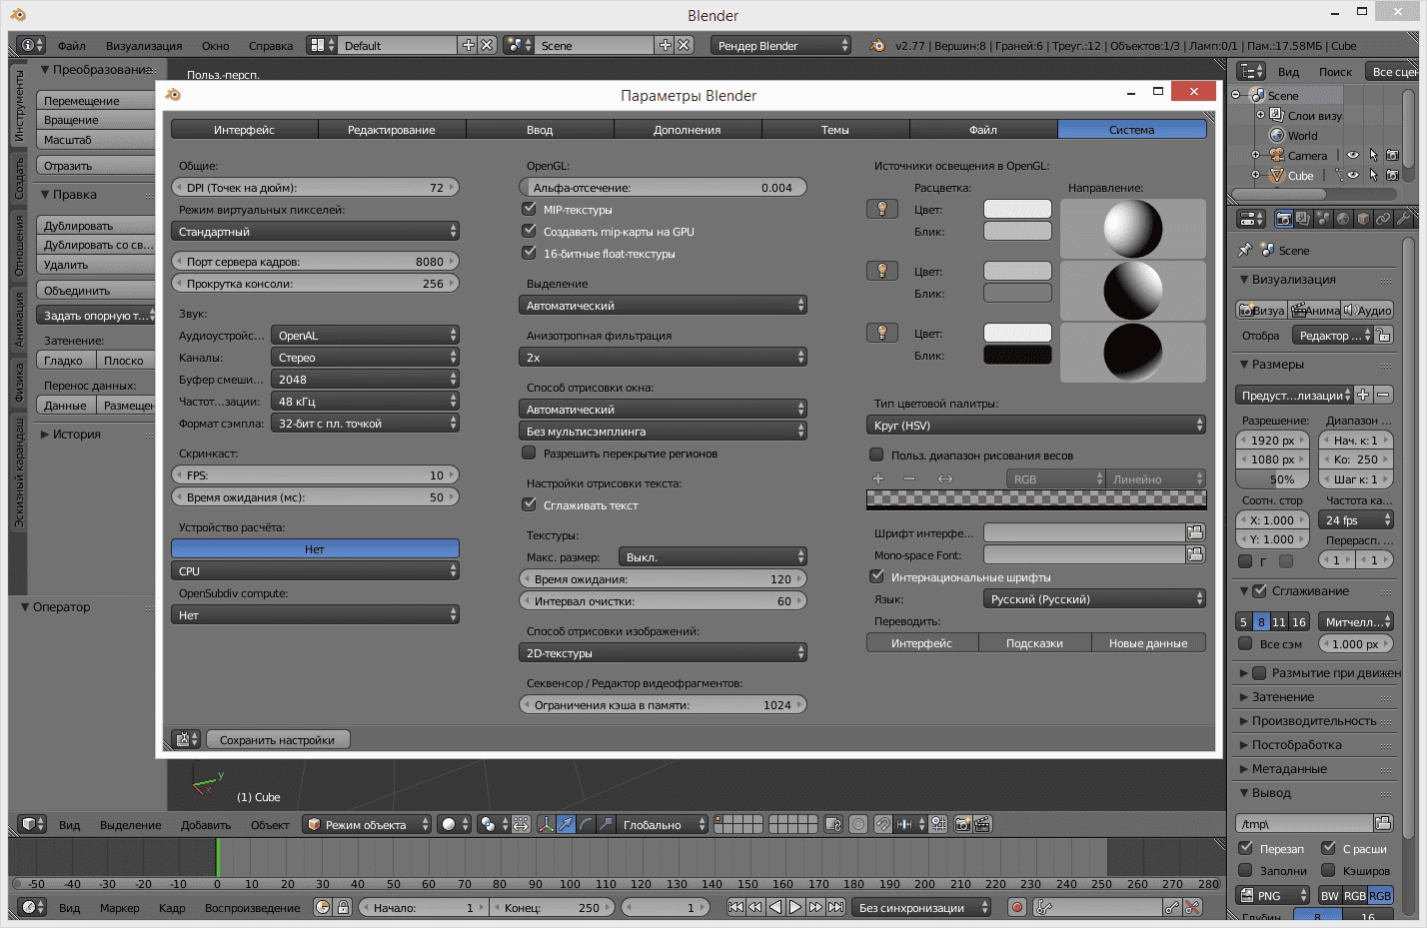Toggle translate Interface button
Image resolution: width=1427 pixels, height=928 pixels.
[922, 642]
